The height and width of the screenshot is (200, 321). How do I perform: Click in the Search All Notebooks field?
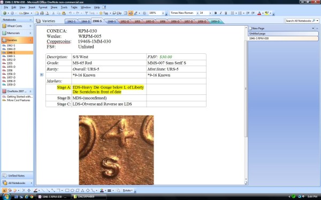point(299,21)
